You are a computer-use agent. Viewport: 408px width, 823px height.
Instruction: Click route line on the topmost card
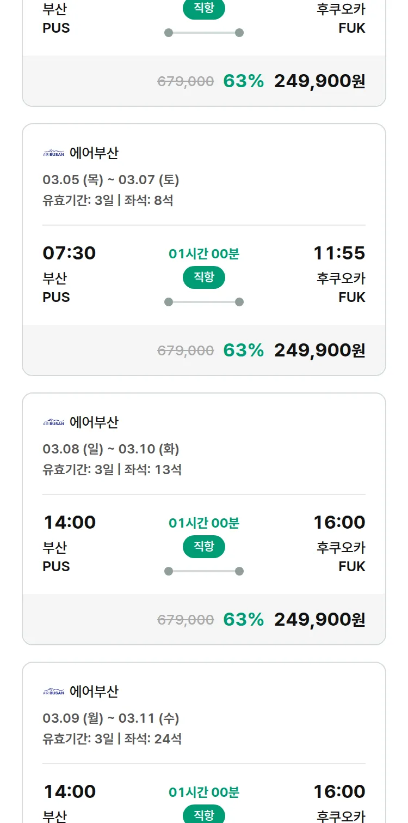point(204,33)
